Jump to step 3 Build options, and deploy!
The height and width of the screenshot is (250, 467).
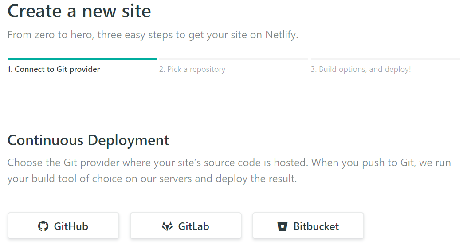[361, 69]
